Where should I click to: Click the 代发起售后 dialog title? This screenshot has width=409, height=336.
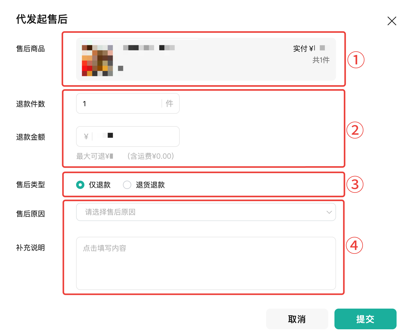tap(41, 19)
